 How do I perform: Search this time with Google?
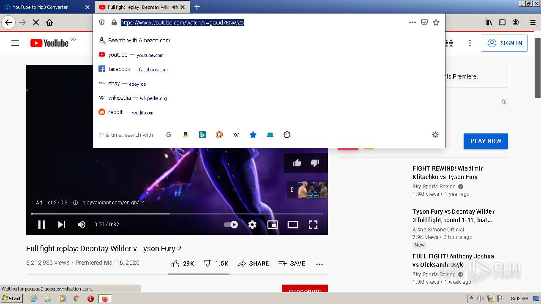point(169,135)
